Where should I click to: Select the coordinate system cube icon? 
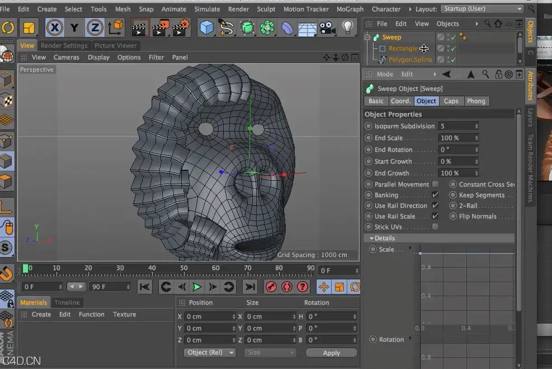pyautogui.click(x=115, y=27)
